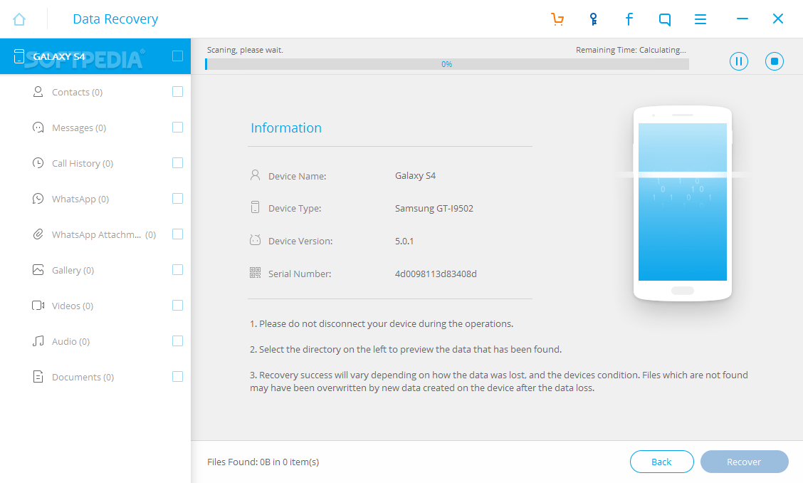
Task: Tick the WhatsApp checkbox
Action: (x=178, y=199)
